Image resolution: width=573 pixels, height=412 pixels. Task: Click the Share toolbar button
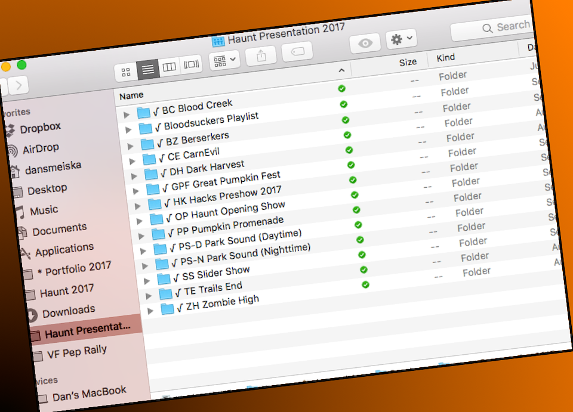tap(260, 56)
